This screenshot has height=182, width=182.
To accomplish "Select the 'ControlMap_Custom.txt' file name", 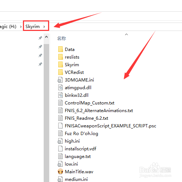I will pyautogui.click(x=90, y=103).
